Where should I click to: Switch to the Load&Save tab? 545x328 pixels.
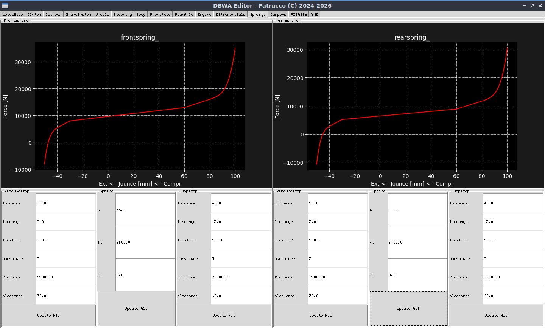[x=12, y=14]
